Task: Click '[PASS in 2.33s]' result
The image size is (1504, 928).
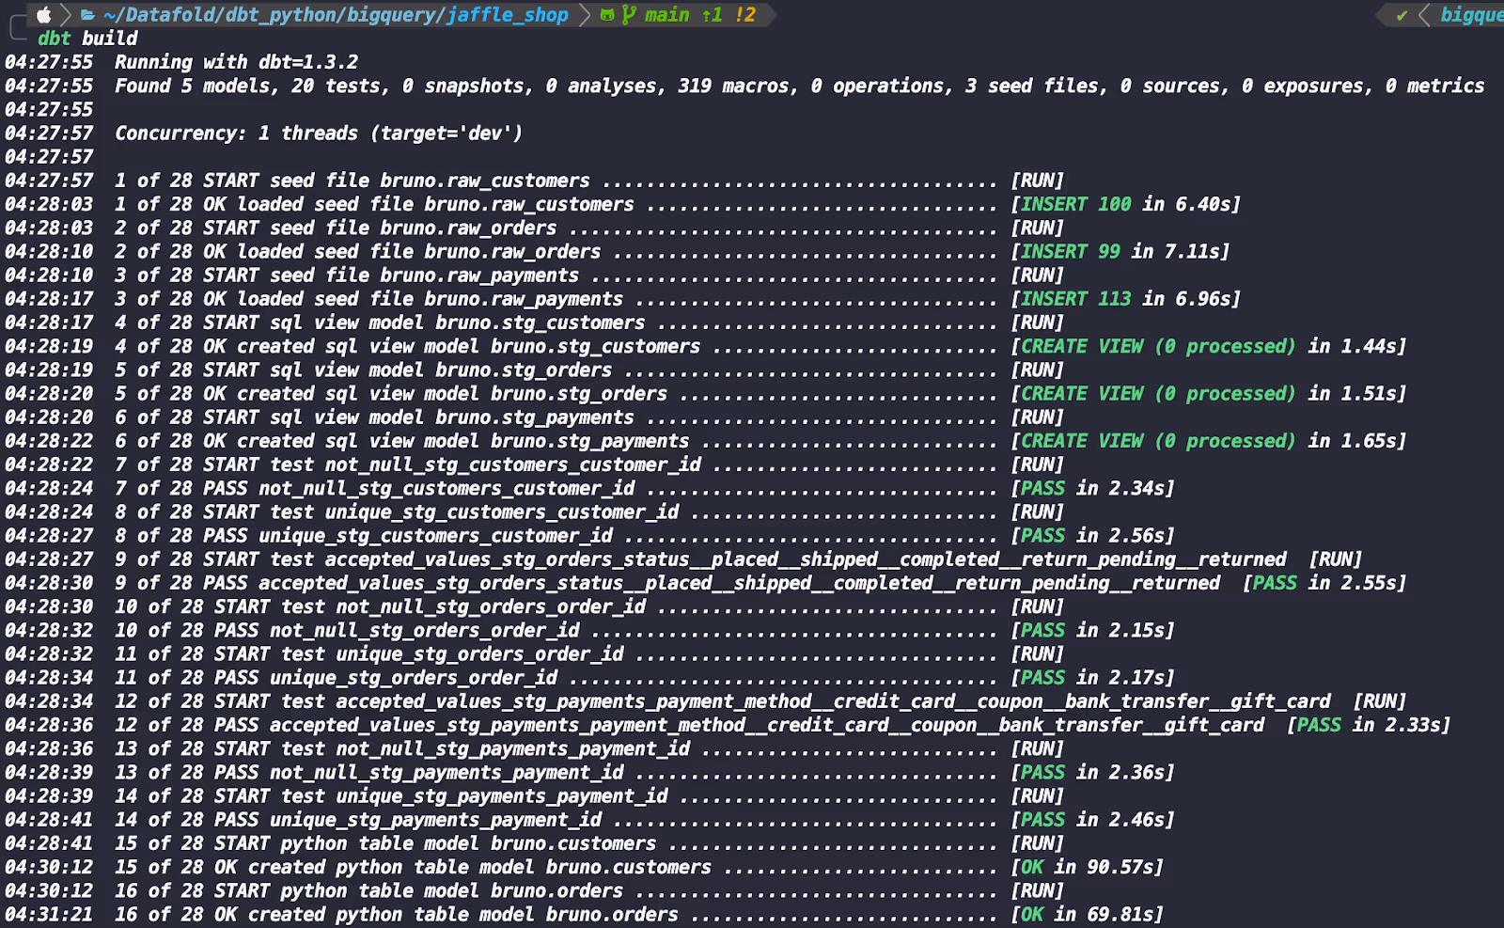Action: click(1370, 725)
